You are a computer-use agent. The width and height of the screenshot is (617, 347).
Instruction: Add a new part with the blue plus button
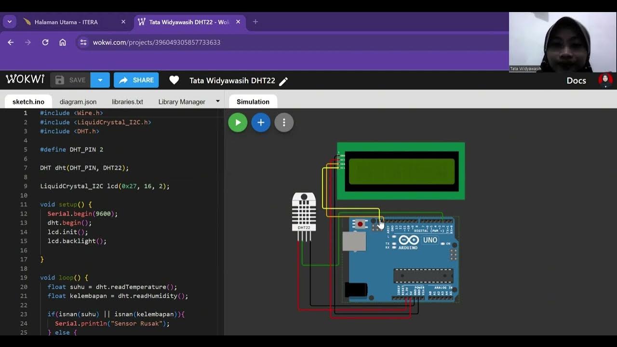(x=261, y=122)
